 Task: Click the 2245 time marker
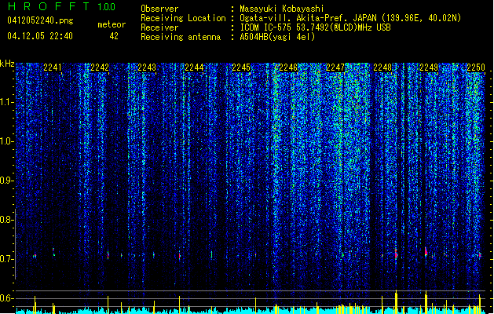[241, 68]
